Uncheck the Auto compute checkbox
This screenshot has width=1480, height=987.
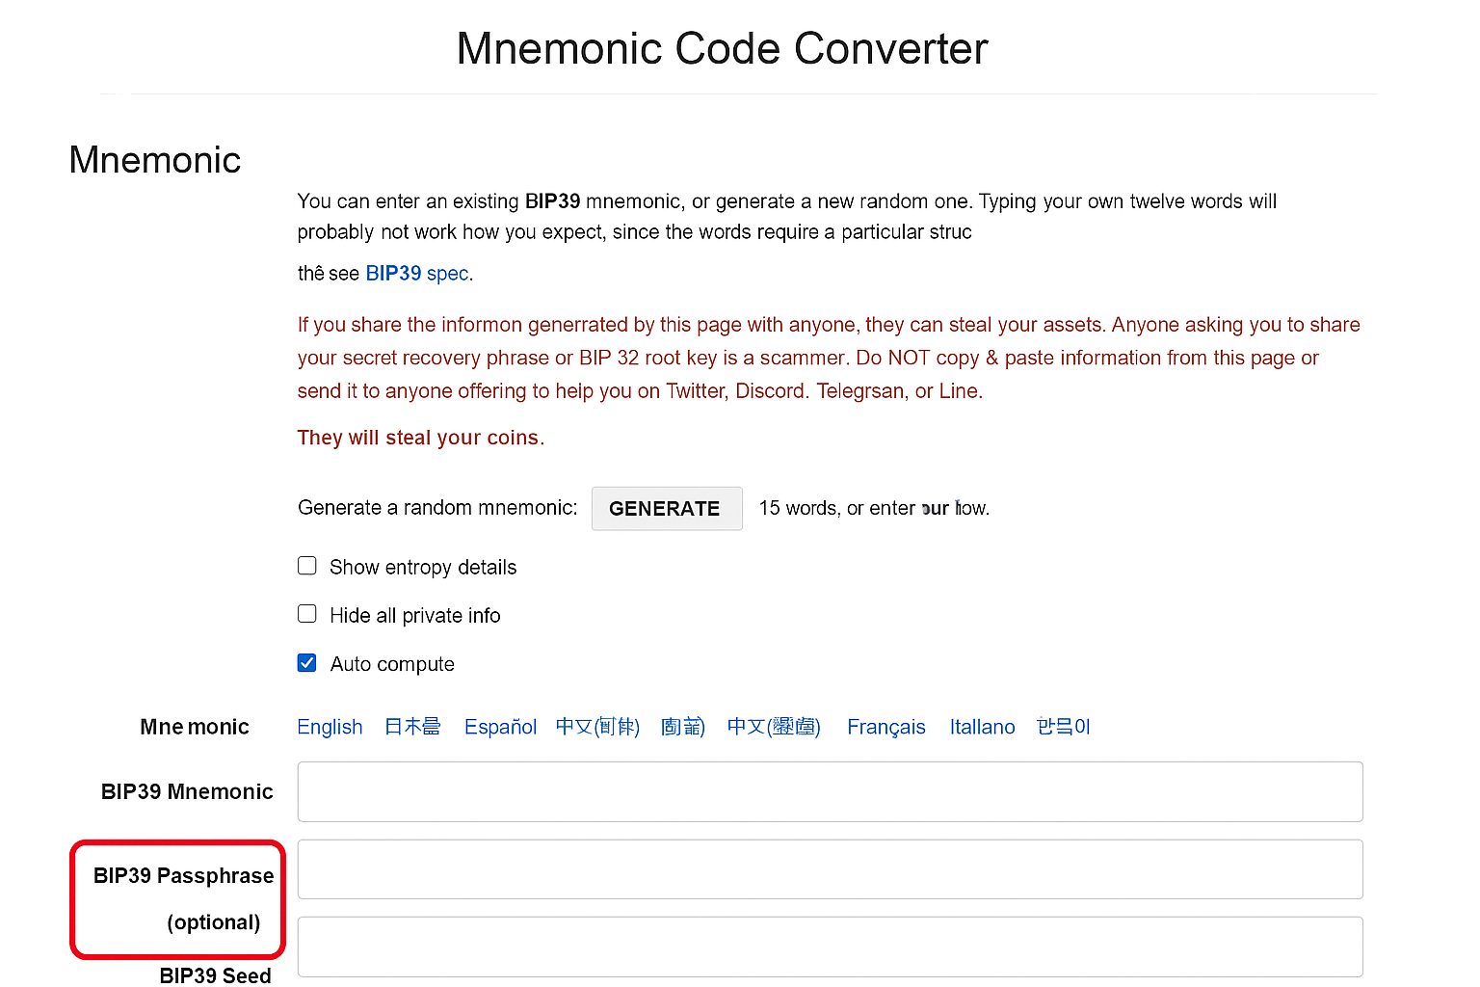pyautogui.click(x=307, y=663)
